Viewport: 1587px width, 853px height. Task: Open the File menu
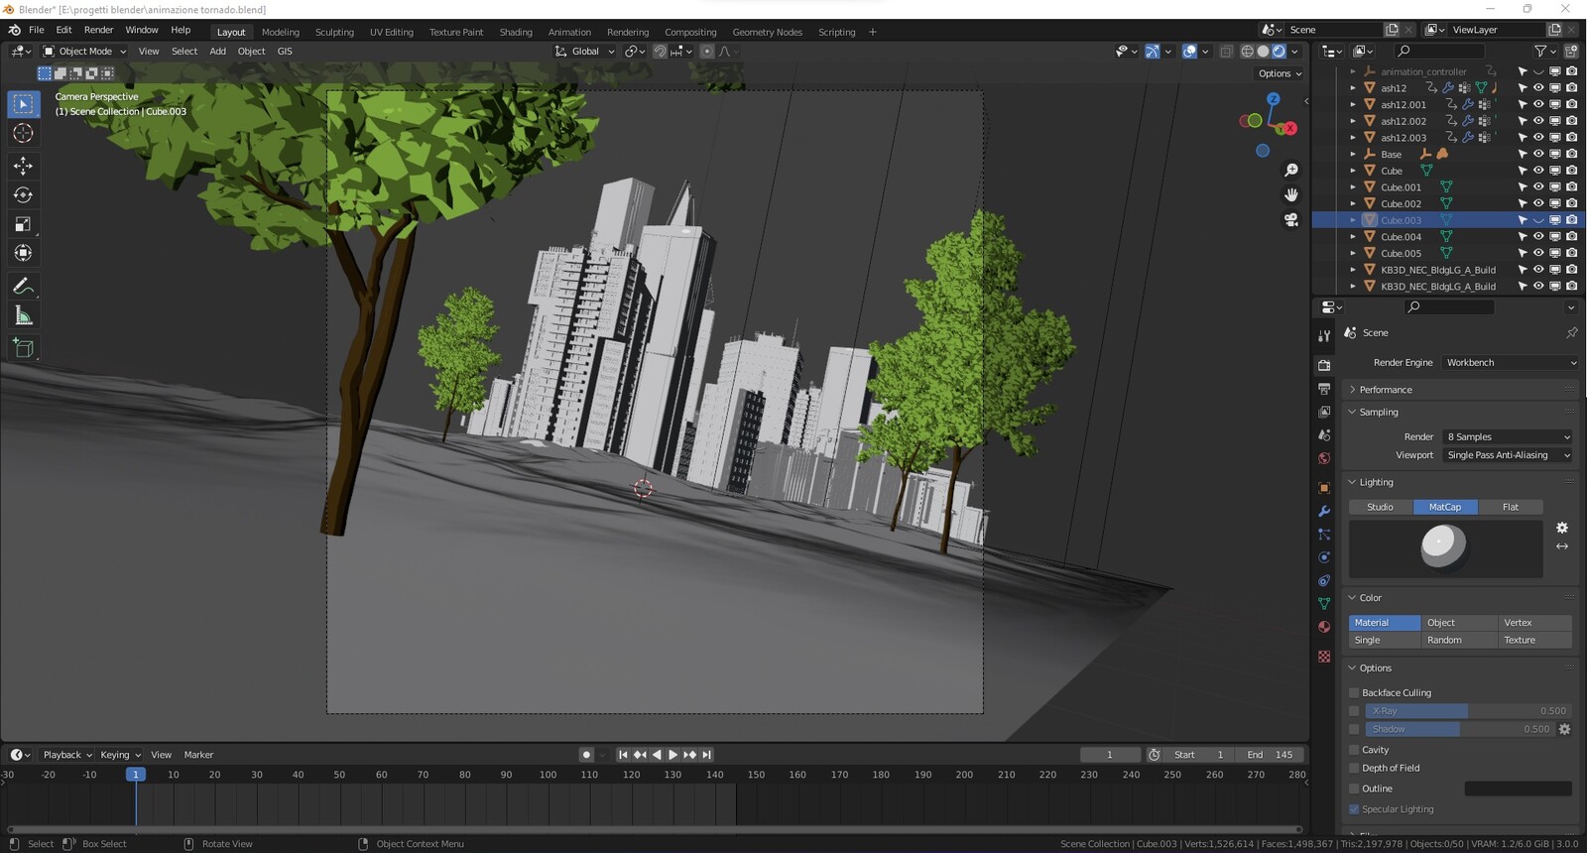tap(37, 30)
